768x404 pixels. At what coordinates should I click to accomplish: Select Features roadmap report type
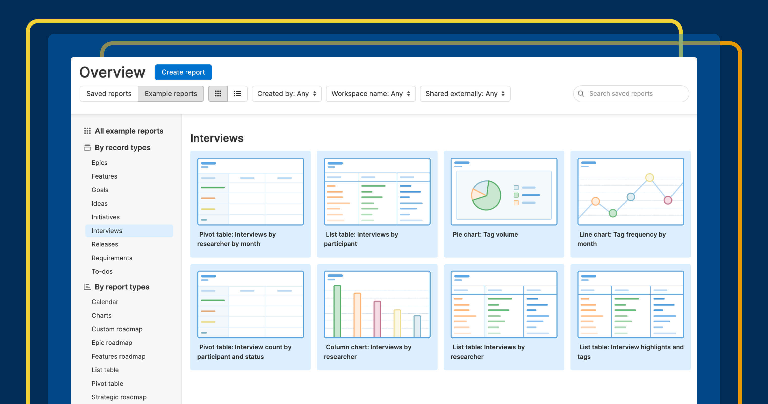pyautogui.click(x=118, y=356)
